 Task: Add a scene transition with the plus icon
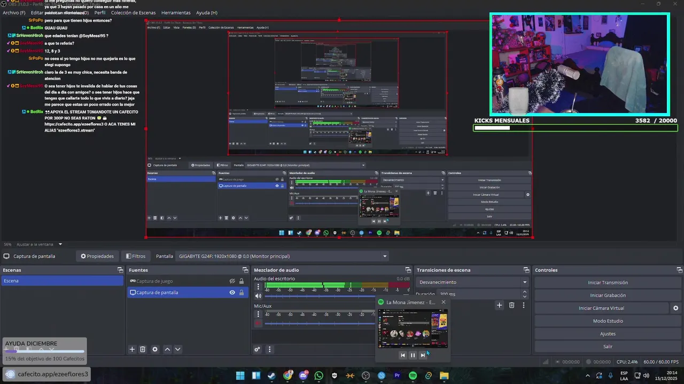point(499,305)
